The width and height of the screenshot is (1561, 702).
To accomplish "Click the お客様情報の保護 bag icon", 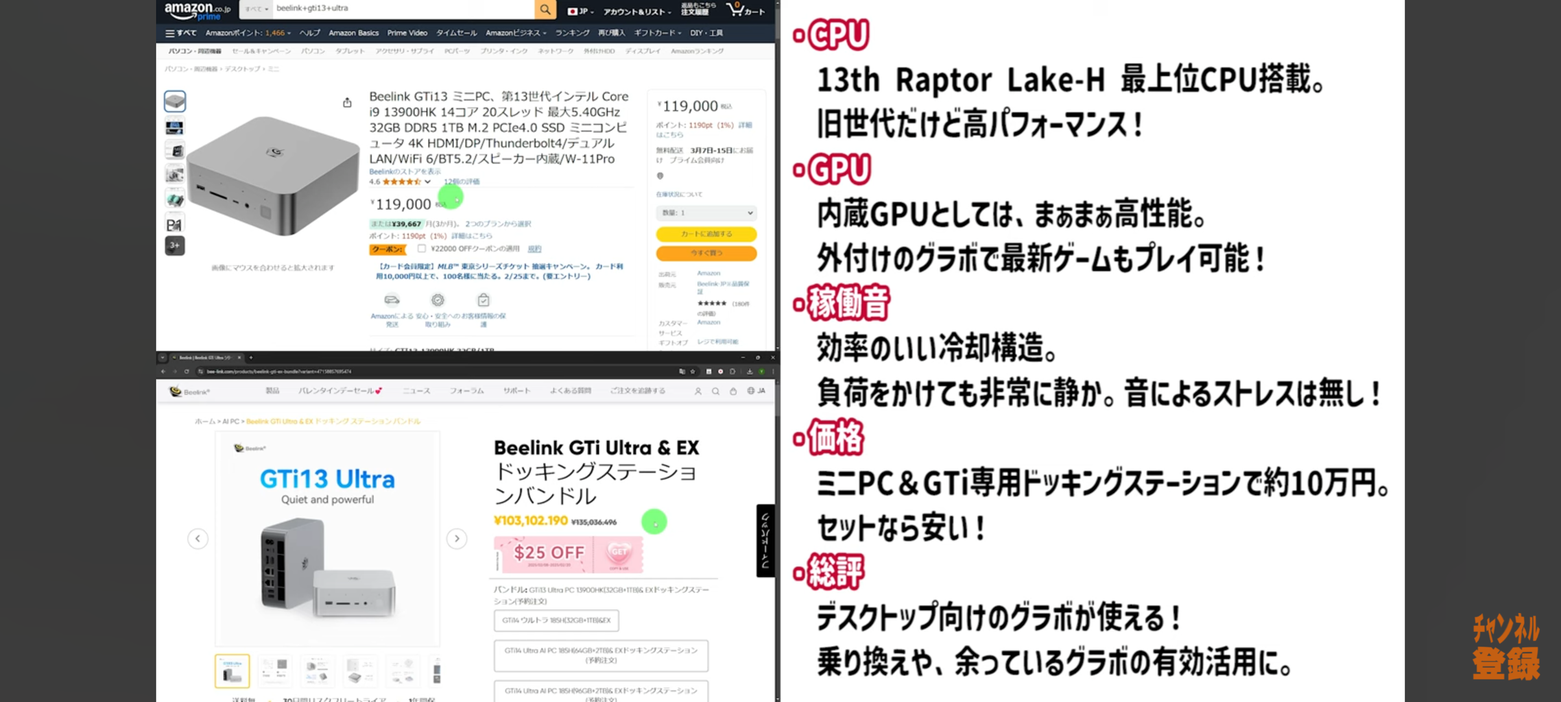I will point(484,300).
